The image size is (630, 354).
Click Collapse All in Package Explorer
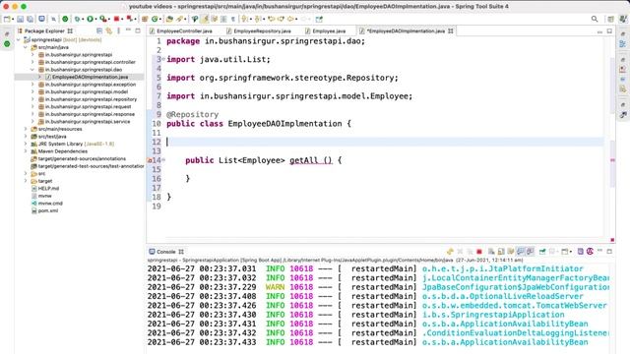click(99, 30)
